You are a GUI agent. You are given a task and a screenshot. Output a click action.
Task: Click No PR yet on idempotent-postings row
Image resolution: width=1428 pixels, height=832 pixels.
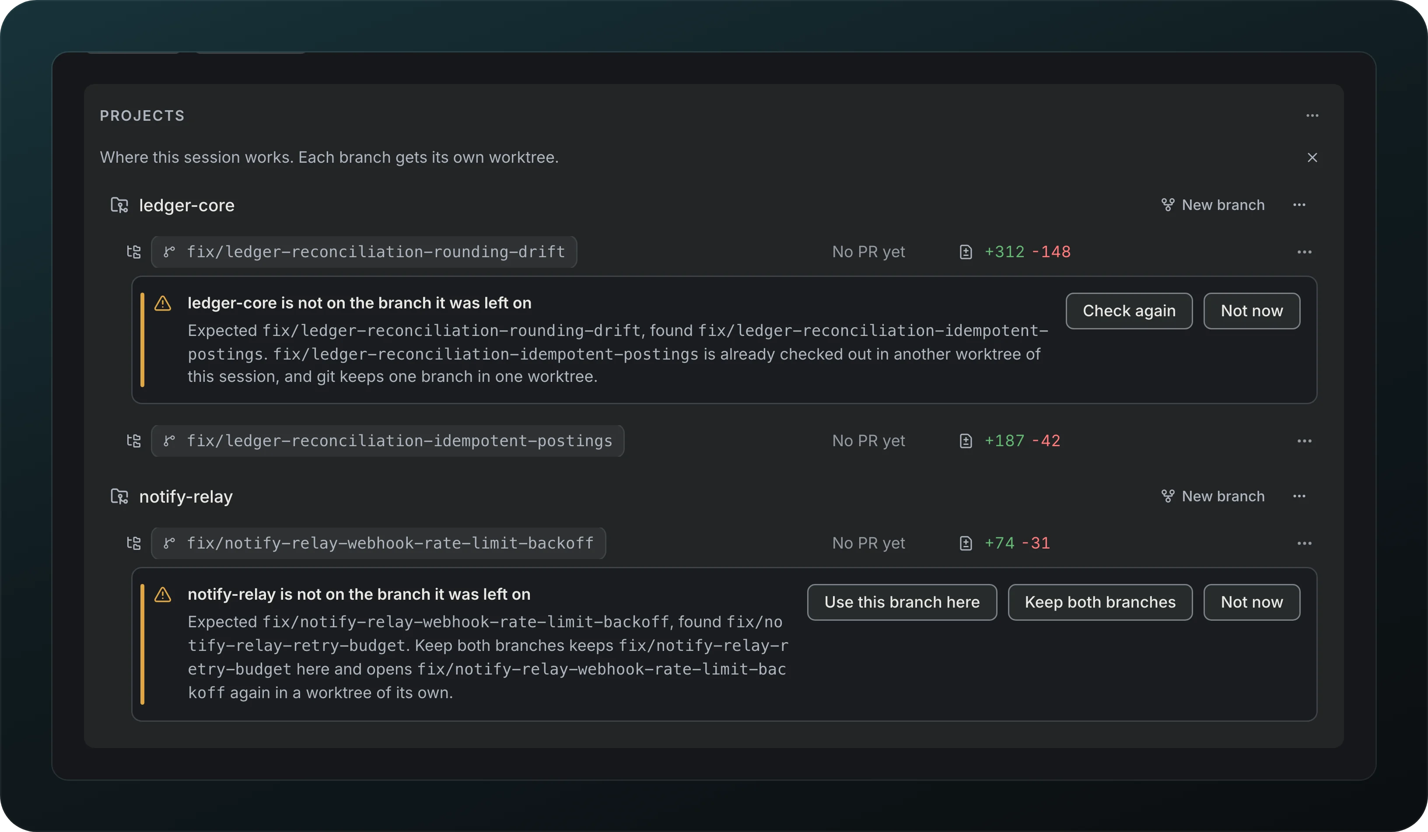coord(868,441)
